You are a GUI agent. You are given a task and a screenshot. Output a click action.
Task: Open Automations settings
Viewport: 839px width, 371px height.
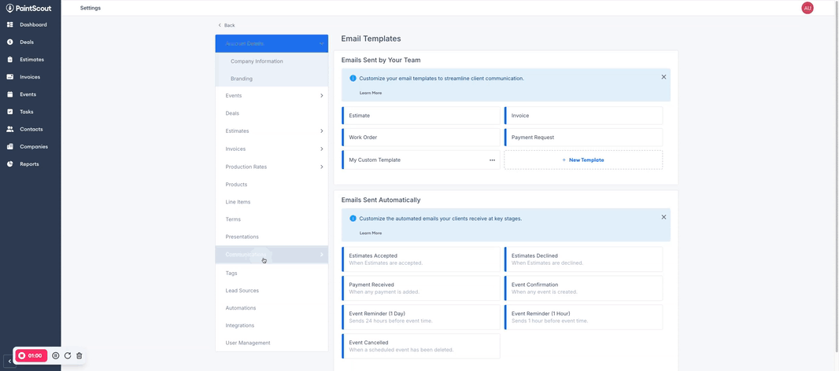(272, 308)
